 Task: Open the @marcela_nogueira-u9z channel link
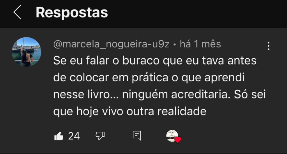tap(111, 44)
